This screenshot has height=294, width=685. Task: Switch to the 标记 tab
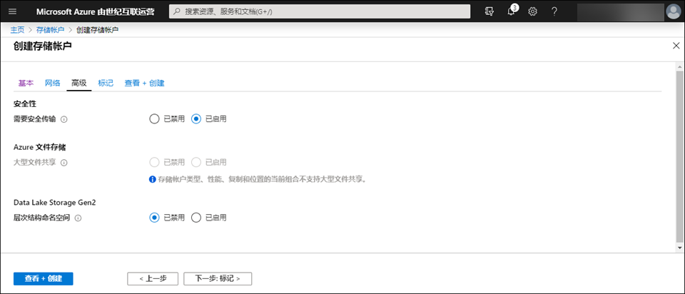tap(106, 83)
